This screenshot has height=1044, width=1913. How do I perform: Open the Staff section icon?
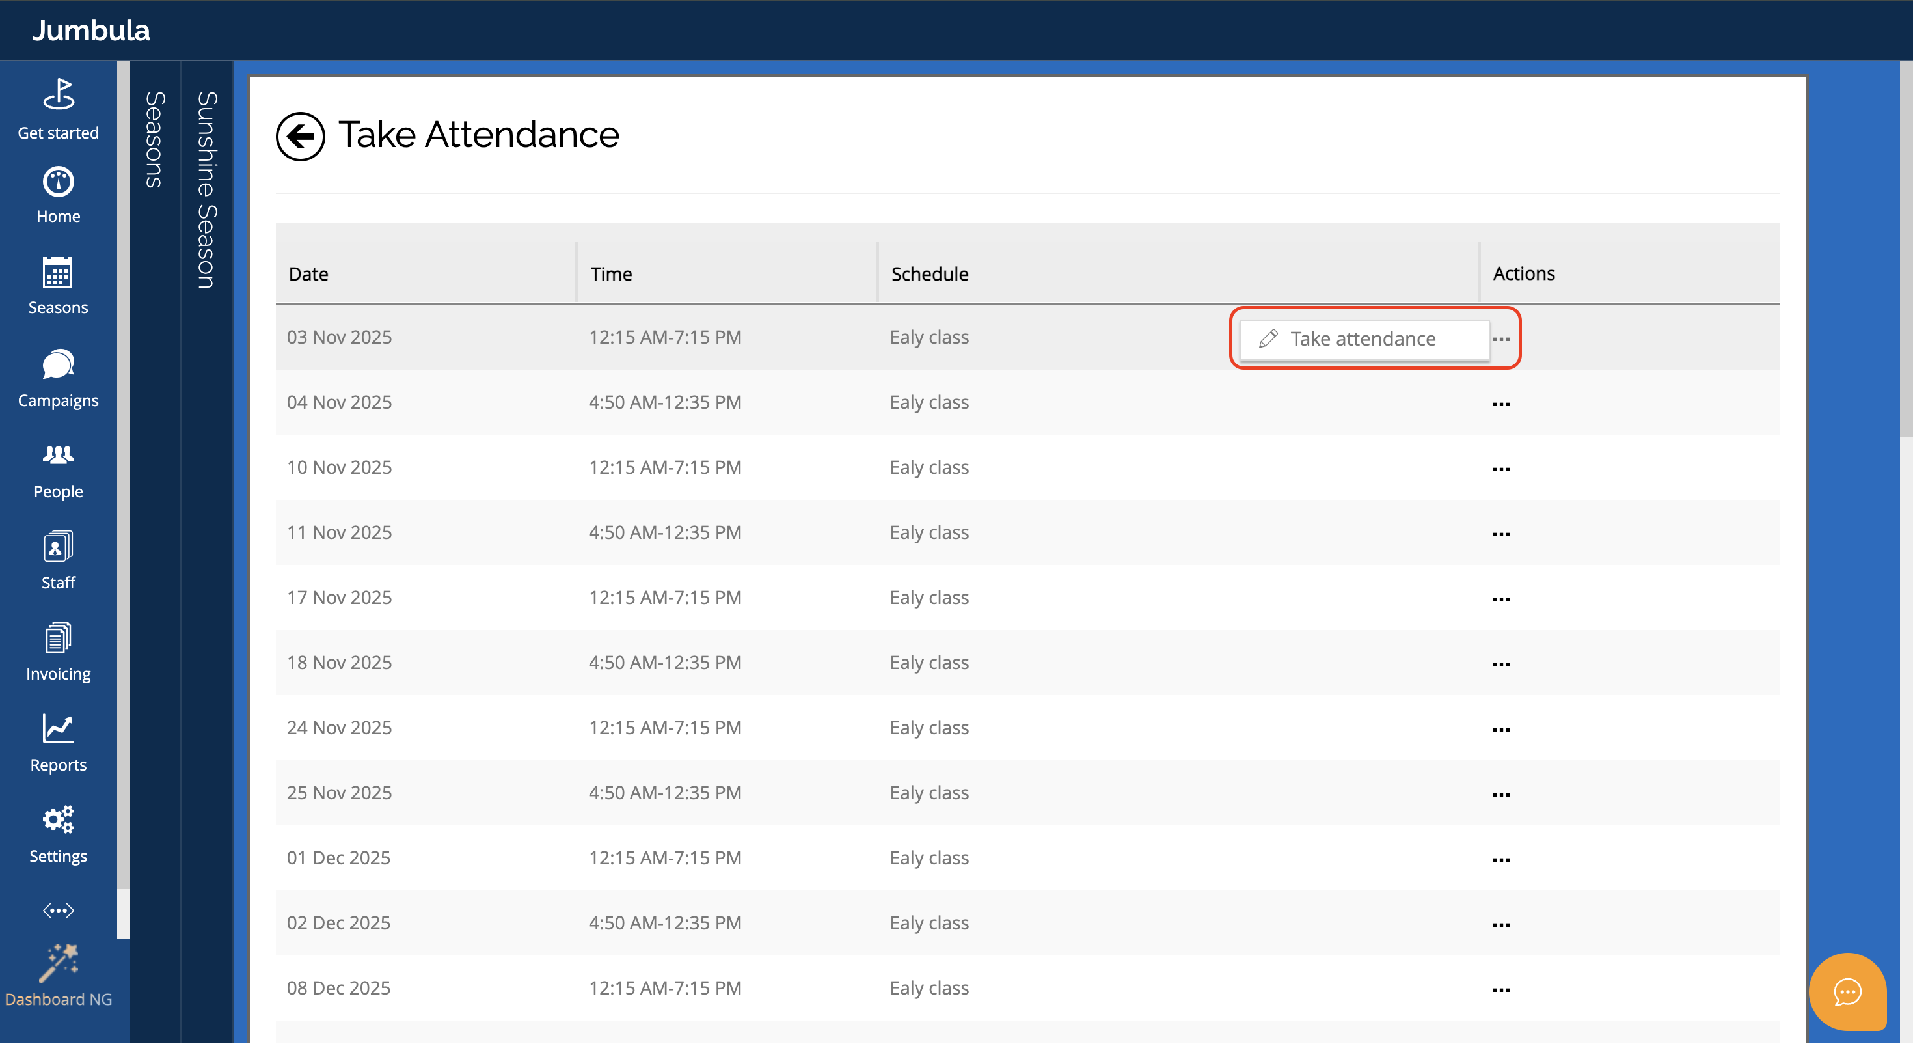click(x=58, y=547)
